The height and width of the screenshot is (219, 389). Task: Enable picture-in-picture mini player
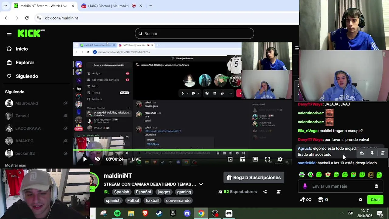point(230,159)
